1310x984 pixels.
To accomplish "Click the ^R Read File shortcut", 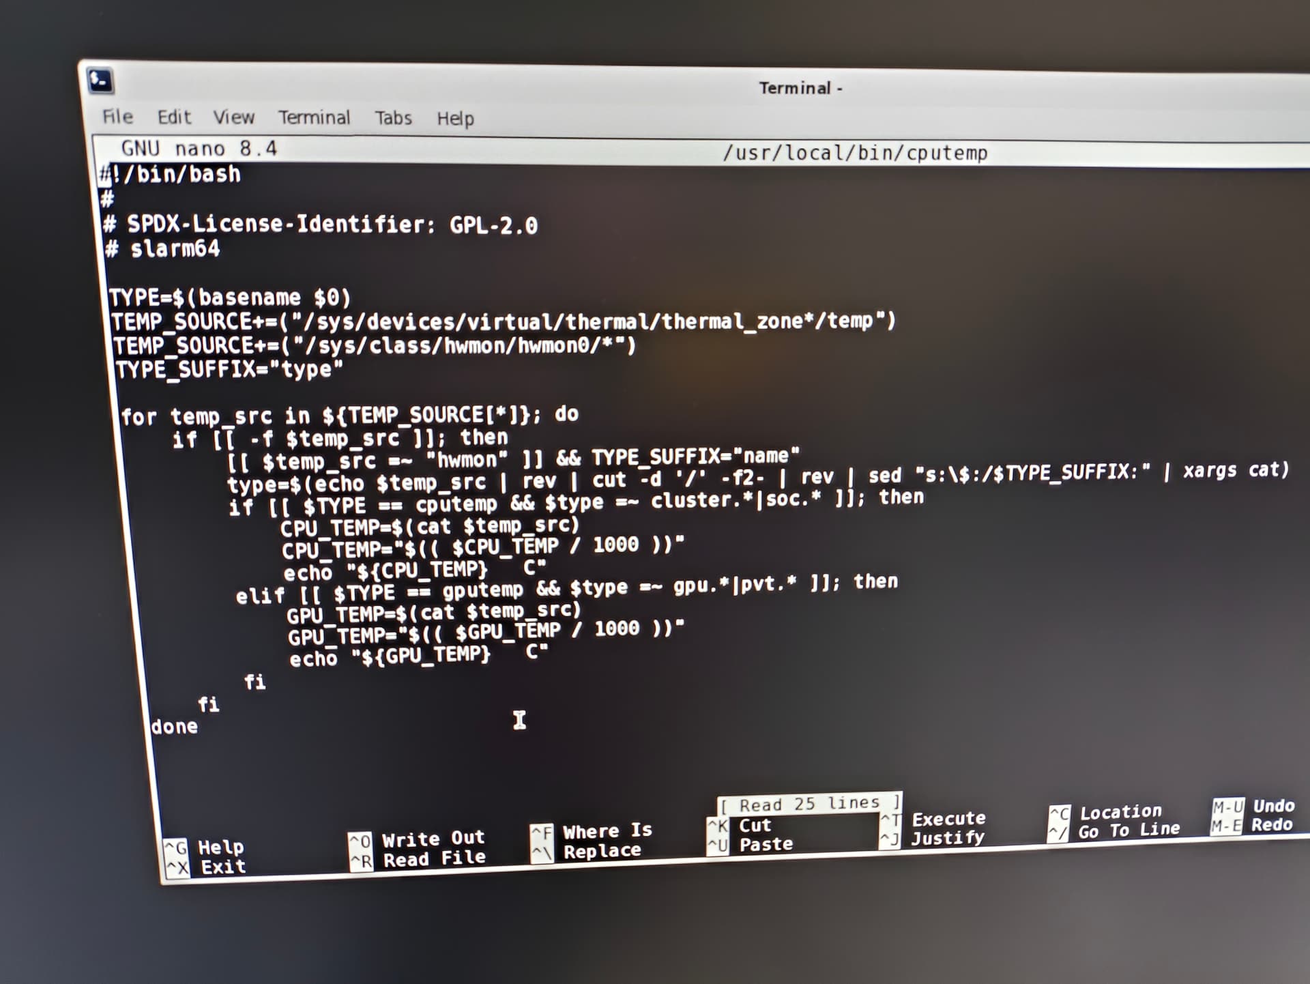I will [x=418, y=858].
